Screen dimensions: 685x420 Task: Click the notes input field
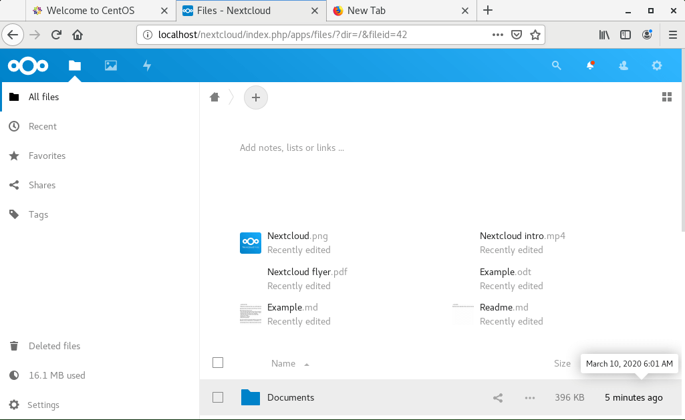coord(401,148)
